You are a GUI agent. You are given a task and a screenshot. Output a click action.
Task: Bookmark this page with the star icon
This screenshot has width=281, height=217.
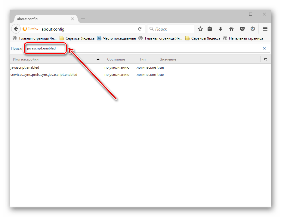click(200, 29)
